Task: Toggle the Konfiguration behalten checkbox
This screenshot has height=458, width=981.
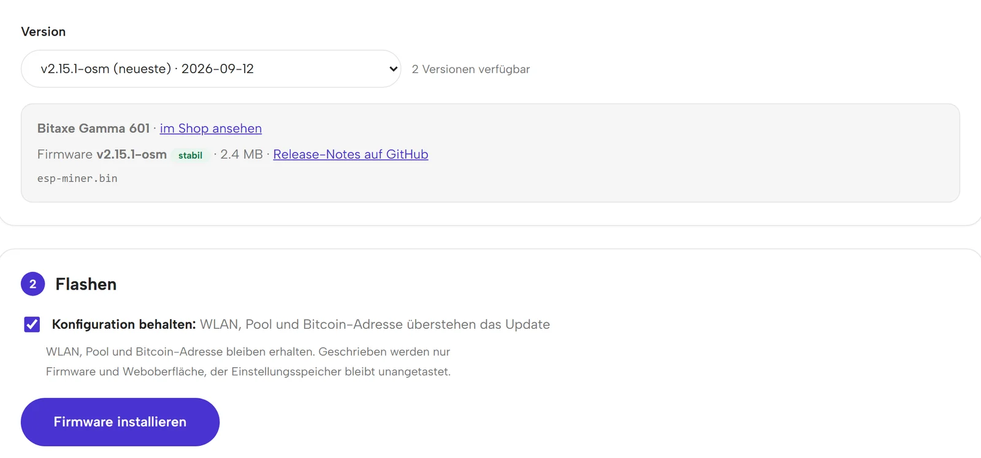Action: point(32,325)
